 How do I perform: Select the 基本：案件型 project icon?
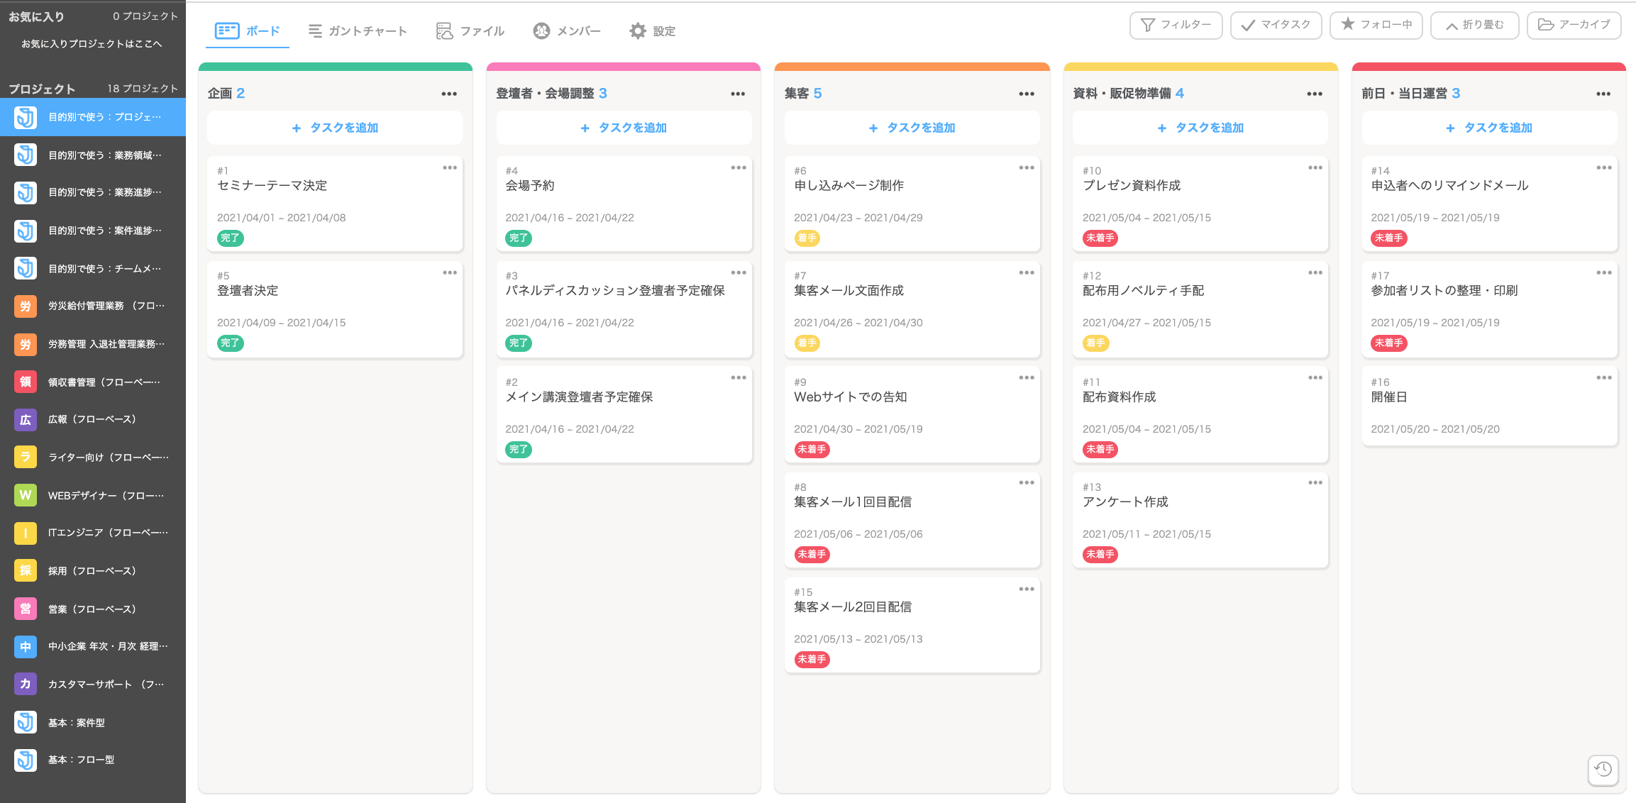(26, 722)
